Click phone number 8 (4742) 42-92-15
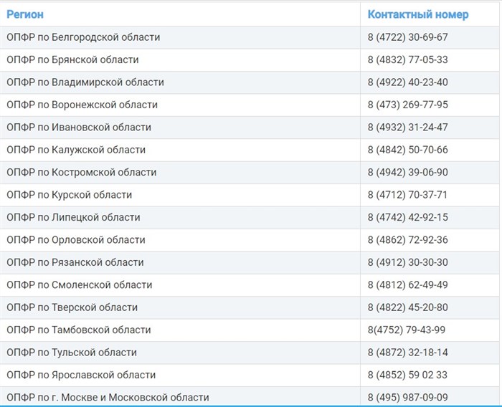The height and width of the screenshot is (407, 502). click(407, 217)
